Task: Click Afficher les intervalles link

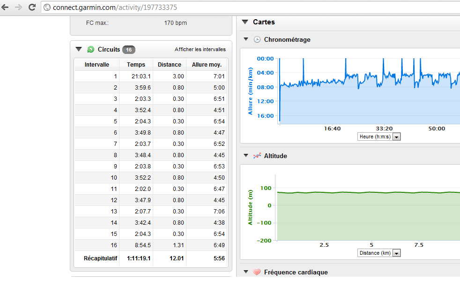Action: coord(200,49)
